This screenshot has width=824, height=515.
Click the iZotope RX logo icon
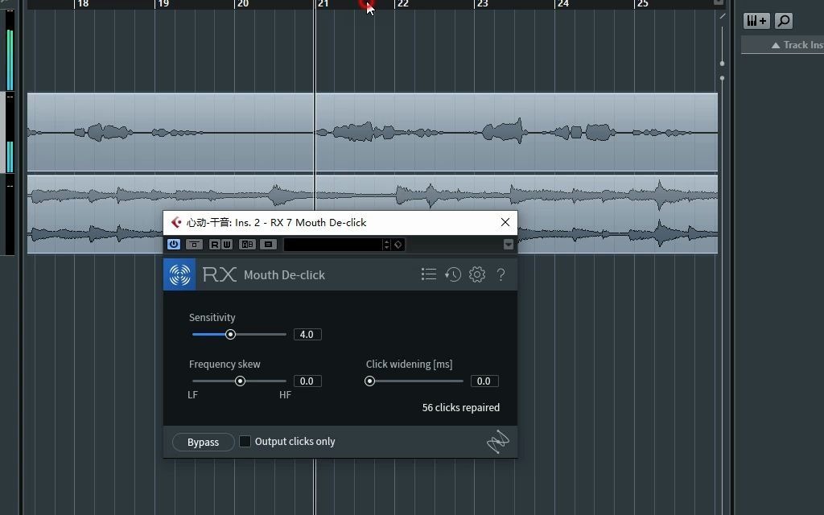pyautogui.click(x=179, y=274)
